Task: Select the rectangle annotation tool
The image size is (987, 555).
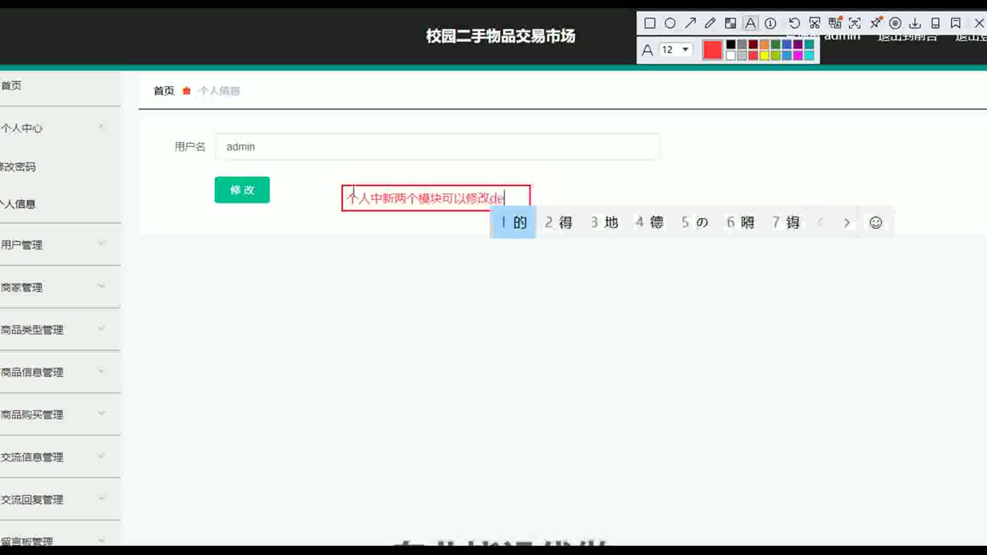Action: [650, 23]
